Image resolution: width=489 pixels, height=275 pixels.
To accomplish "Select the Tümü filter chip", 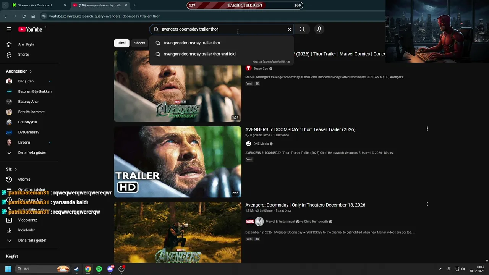I will click(x=121, y=43).
